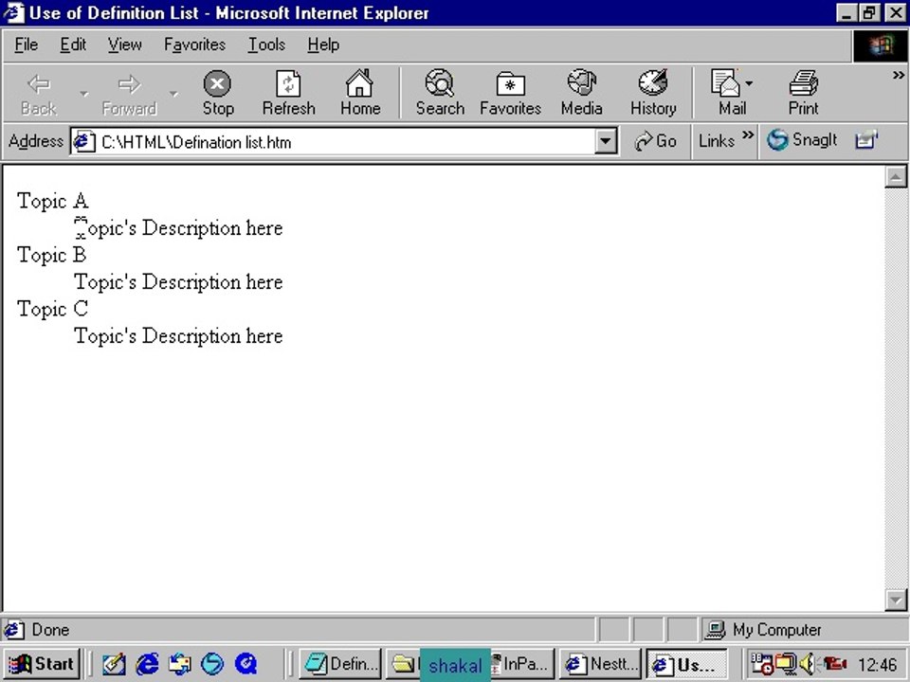Click the SnagIt toolbar button
This screenshot has height=682, width=910.
[802, 140]
